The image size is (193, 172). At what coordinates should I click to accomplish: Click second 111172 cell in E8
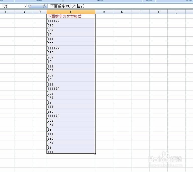pyautogui.click(x=71, y=48)
